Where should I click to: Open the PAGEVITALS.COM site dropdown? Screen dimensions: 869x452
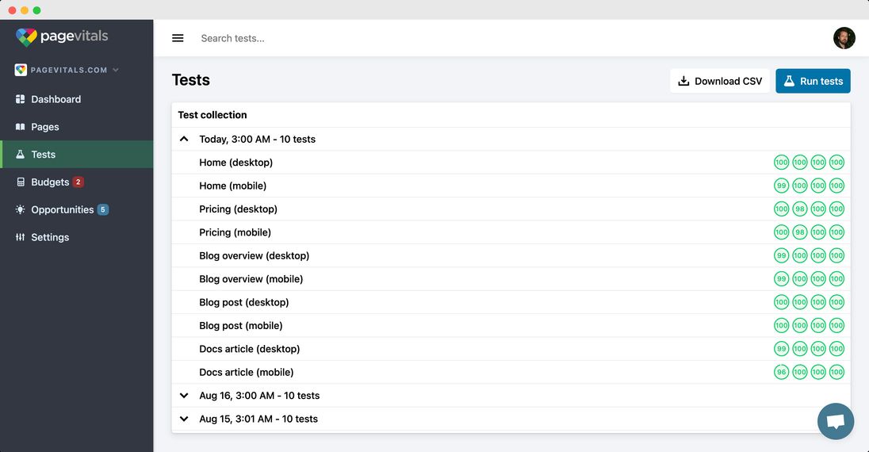67,70
